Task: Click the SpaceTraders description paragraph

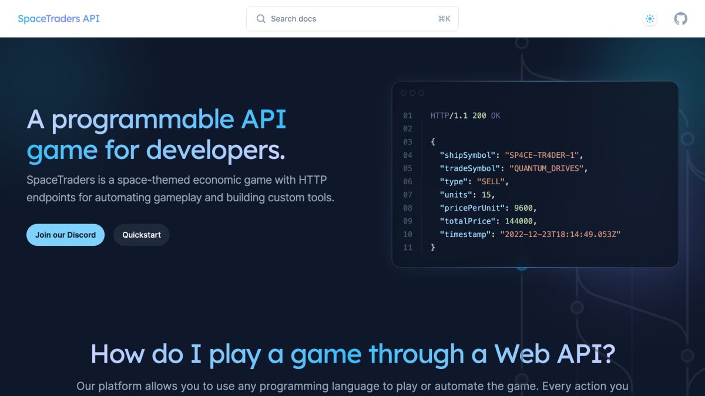Action: point(180,188)
